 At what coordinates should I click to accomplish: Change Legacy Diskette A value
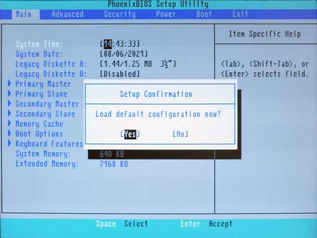(138, 64)
